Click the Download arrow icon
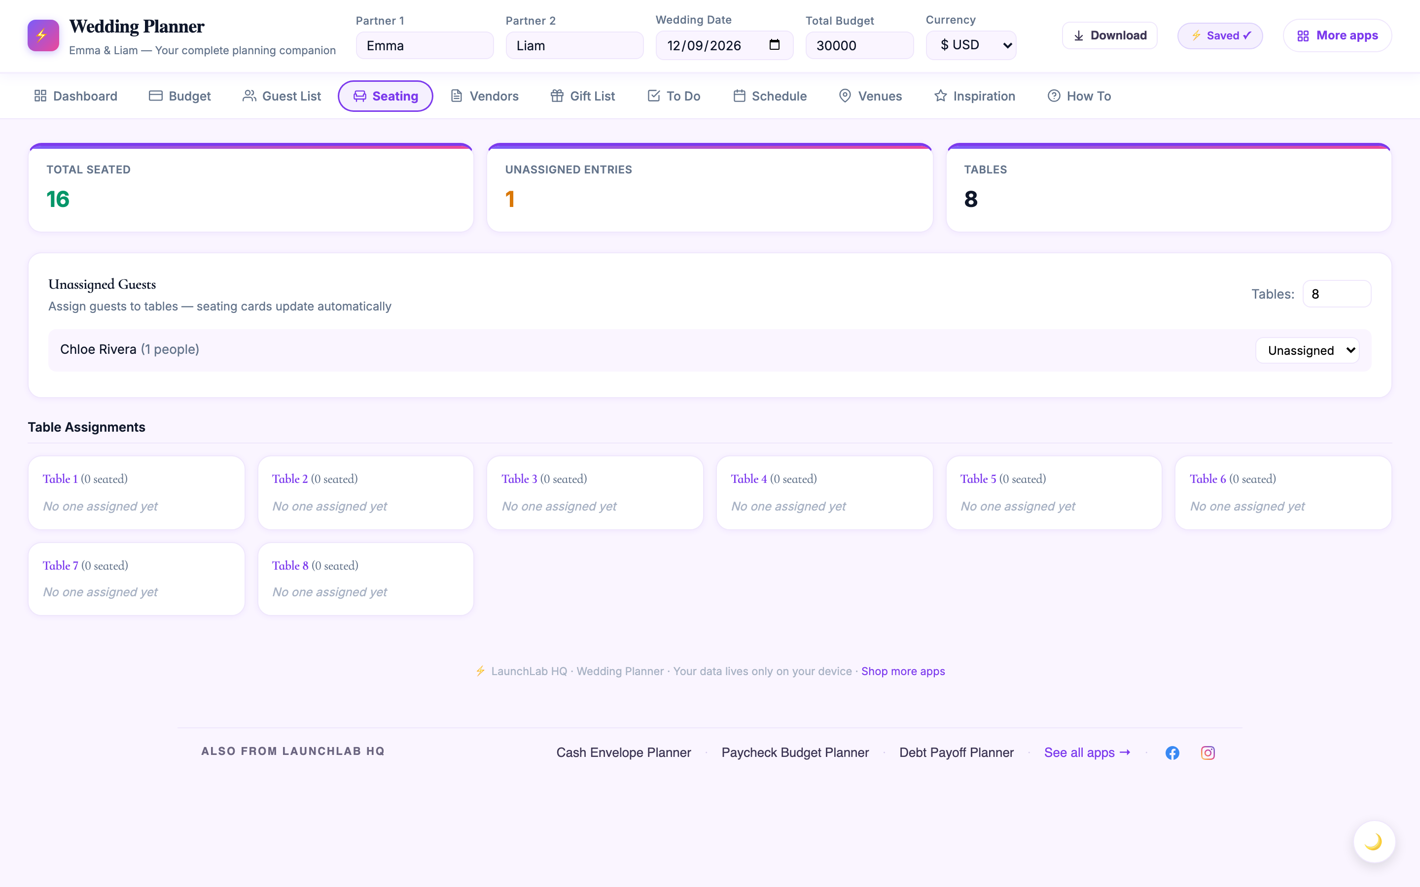Screen dimensions: 1420x887 [x=1078, y=36]
